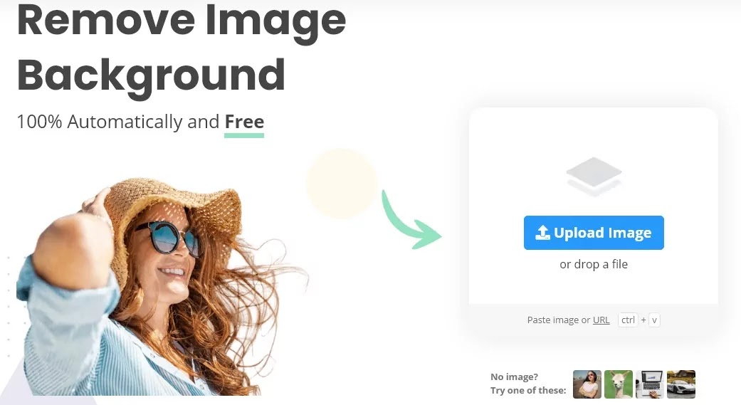Screen dimensions: 741x405
Task: Click the Upload Image button
Action: 594,233
